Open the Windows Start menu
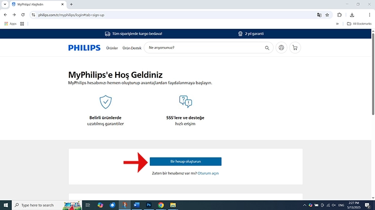This screenshot has height=210, width=375. pyautogui.click(x=6, y=205)
